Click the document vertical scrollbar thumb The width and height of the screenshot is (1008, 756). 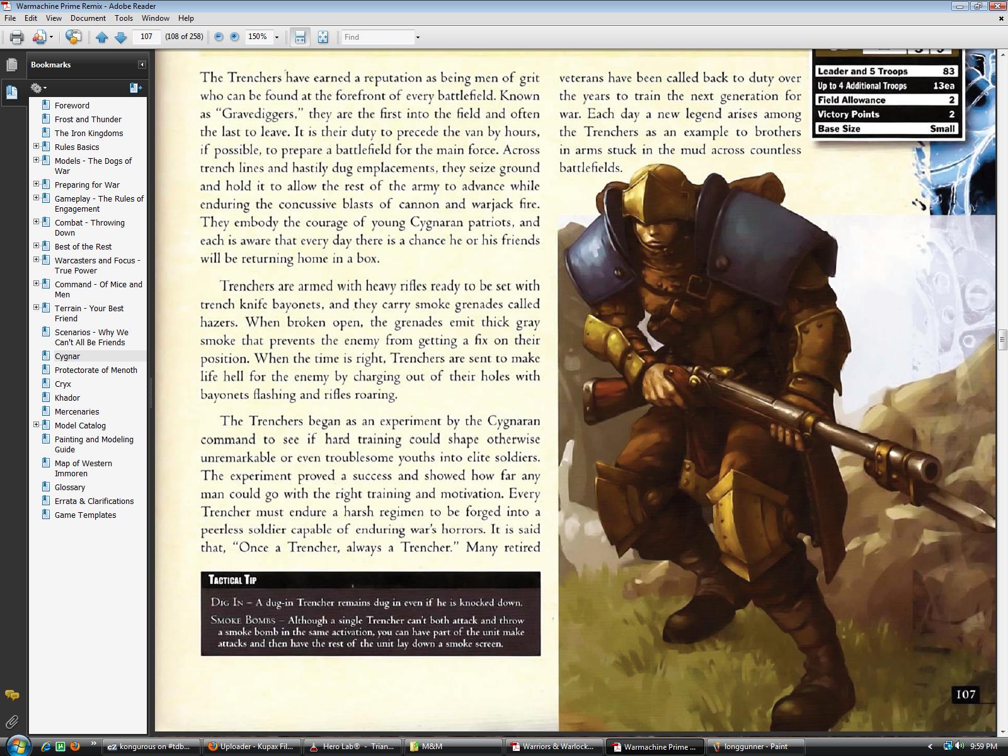pyautogui.click(x=1002, y=340)
